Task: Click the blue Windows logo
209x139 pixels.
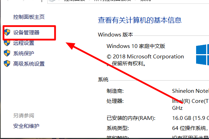Action: tap(203, 55)
